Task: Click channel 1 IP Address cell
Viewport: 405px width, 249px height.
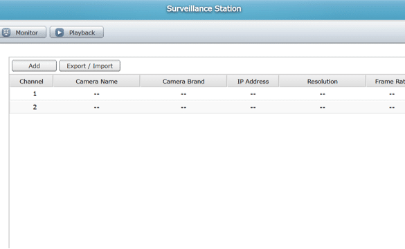Action: [253, 93]
